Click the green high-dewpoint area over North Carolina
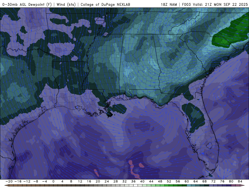249x187 pixels. pyautogui.click(x=230, y=33)
